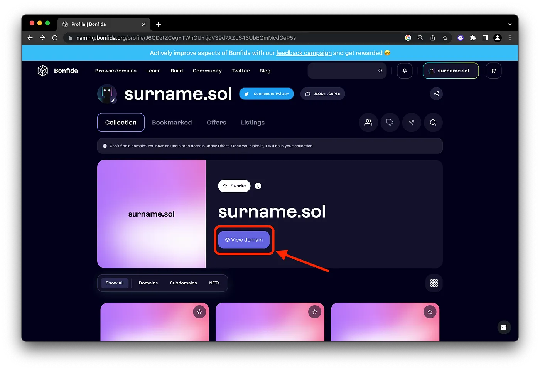Click the search icon in the search field

380,71
